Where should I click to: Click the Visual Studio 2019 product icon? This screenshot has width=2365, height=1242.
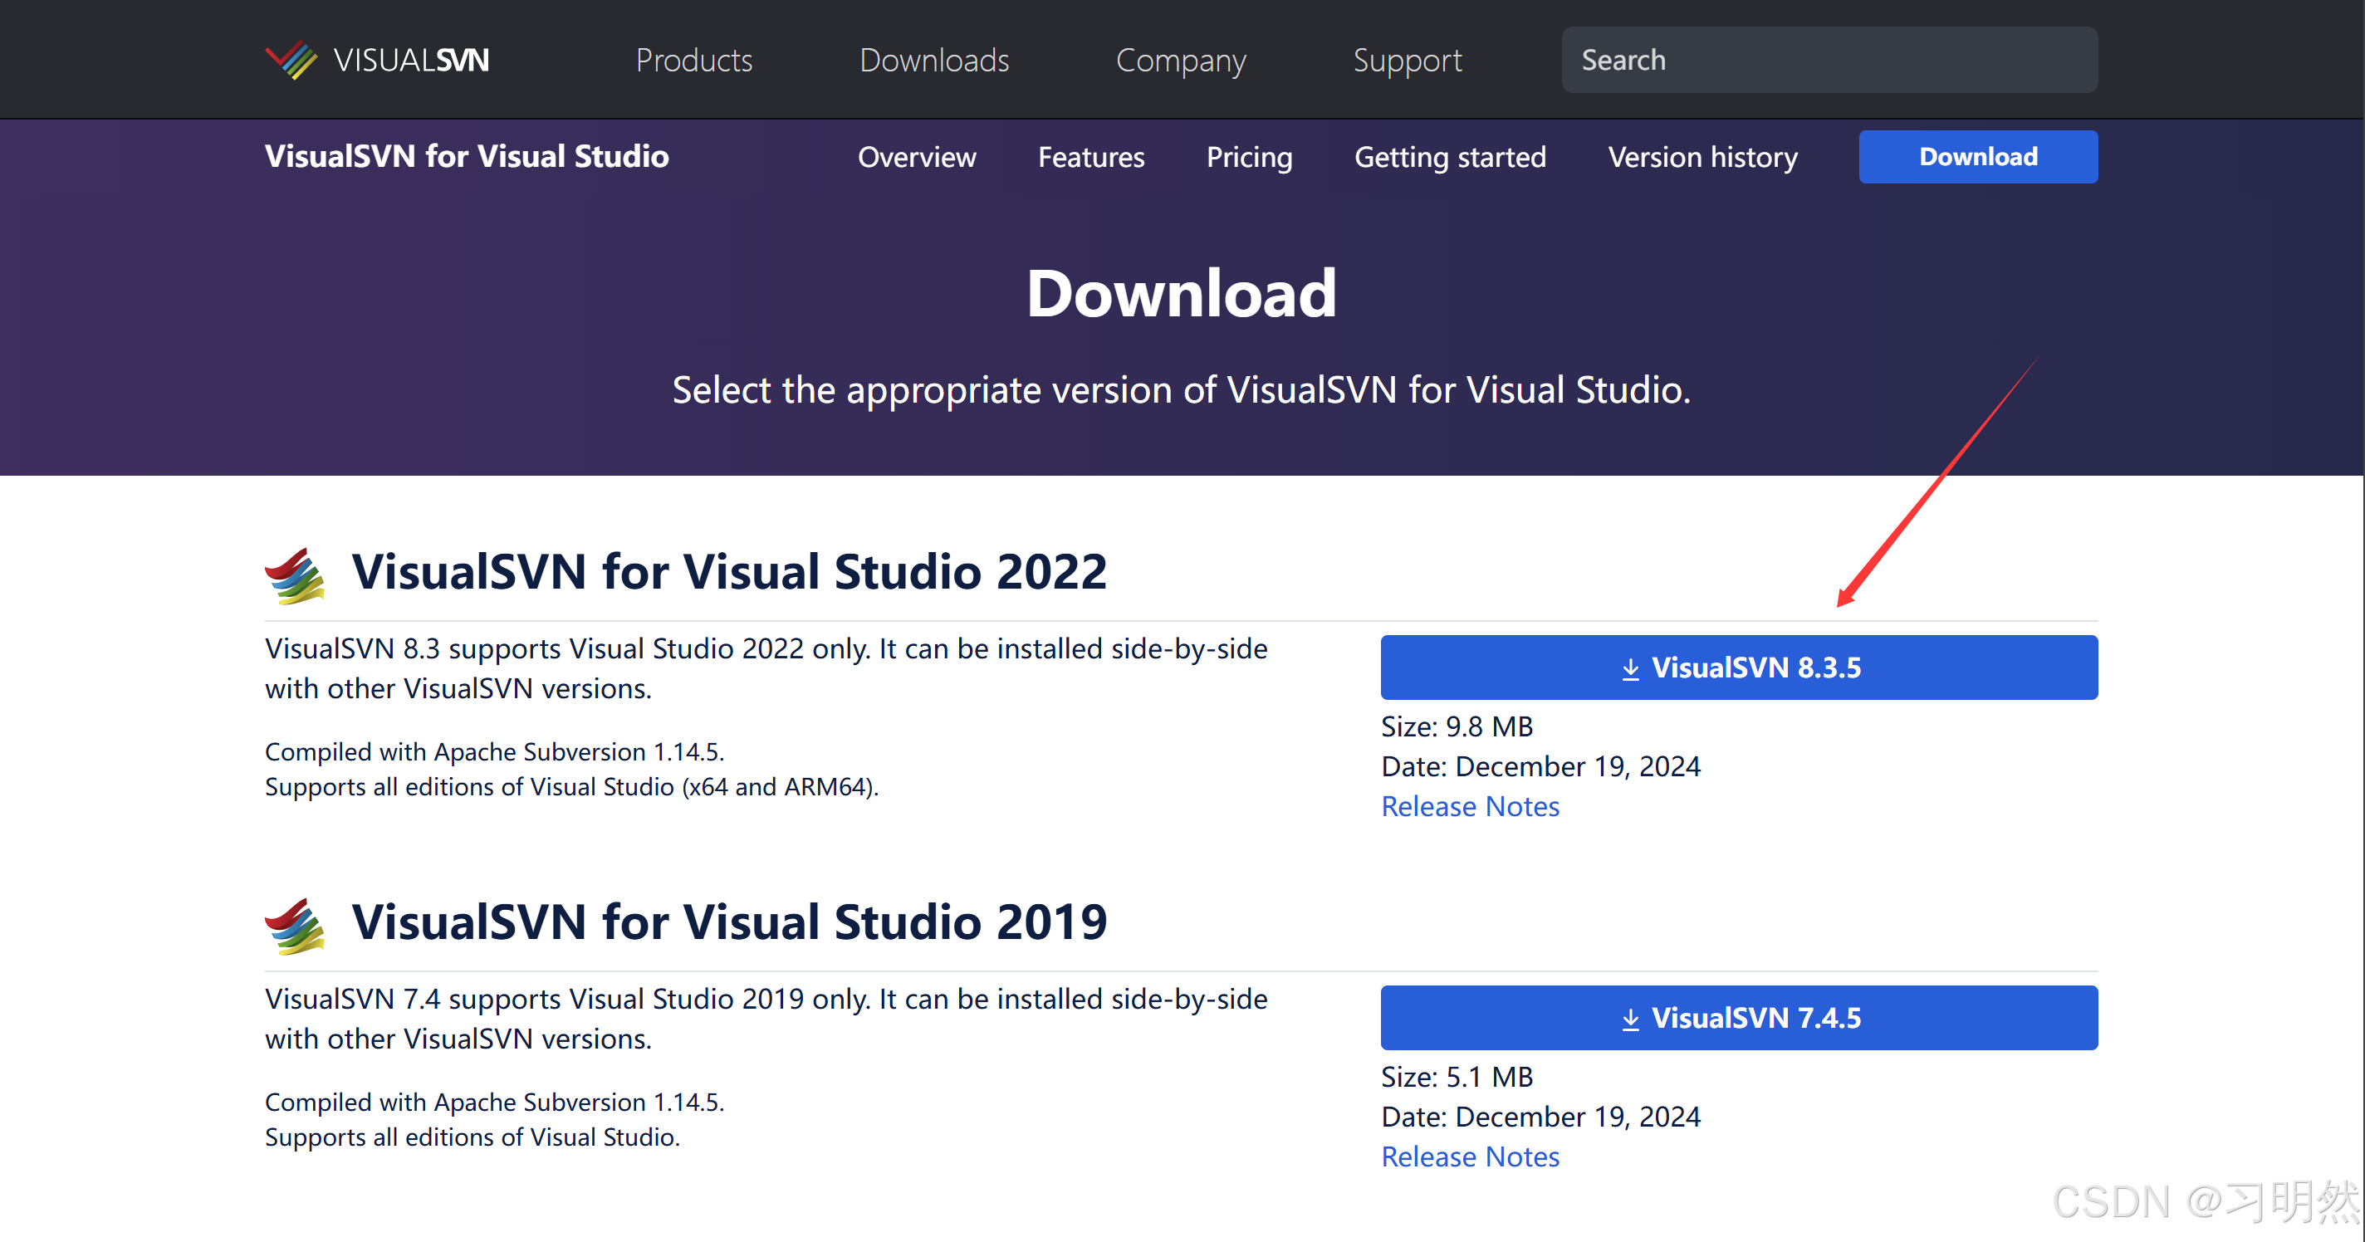pos(295,926)
